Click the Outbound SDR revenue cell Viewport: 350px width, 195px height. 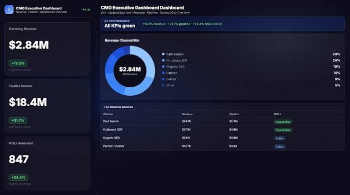click(x=186, y=130)
